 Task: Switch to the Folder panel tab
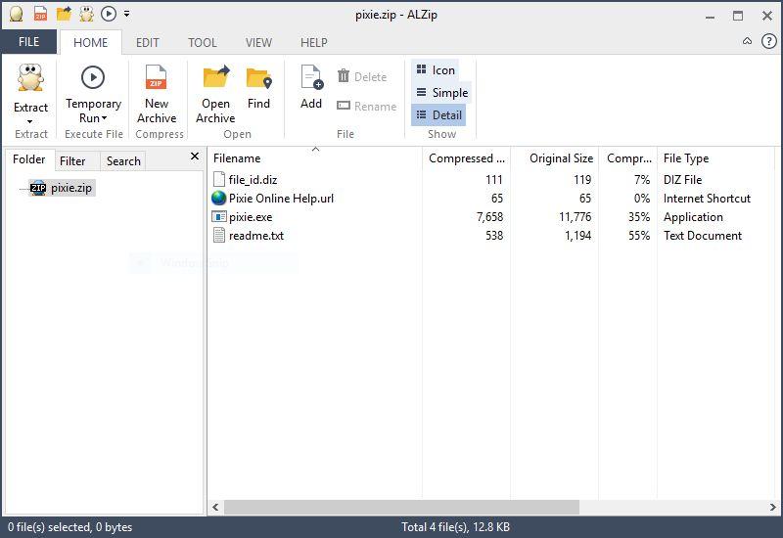pyautogui.click(x=29, y=159)
